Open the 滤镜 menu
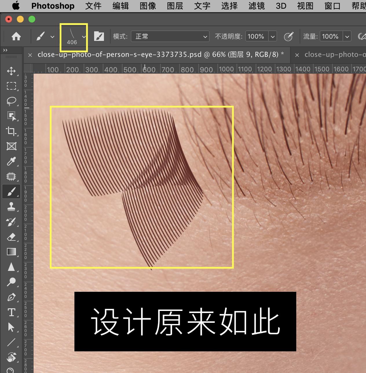Viewport: 366px width, 373px height. pos(256,6)
